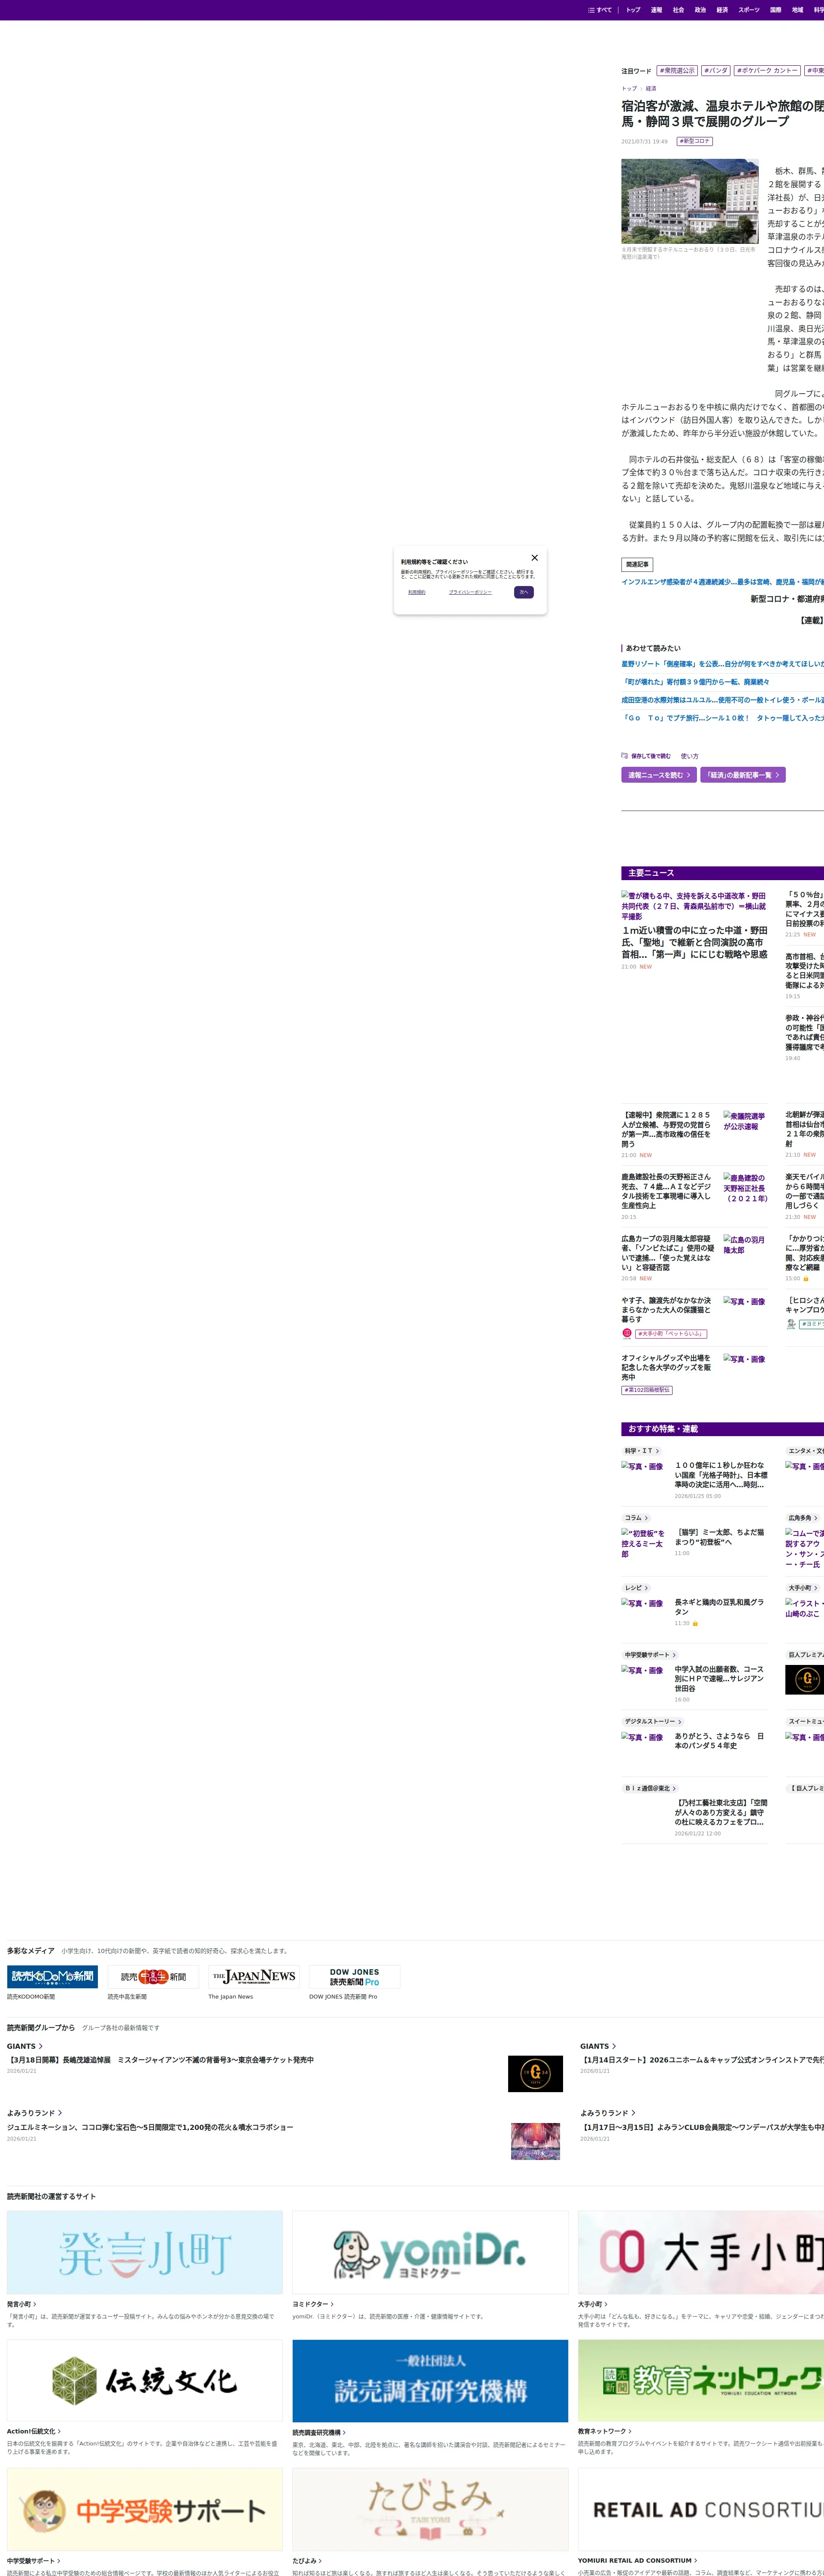824x2576 pixels.
Task: Open the 社会 navigation tab
Action: point(678,10)
